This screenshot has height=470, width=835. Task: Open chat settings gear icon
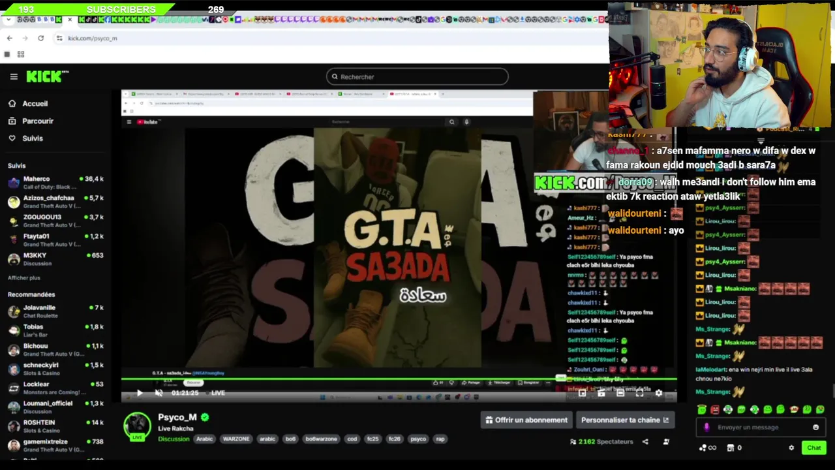791,448
